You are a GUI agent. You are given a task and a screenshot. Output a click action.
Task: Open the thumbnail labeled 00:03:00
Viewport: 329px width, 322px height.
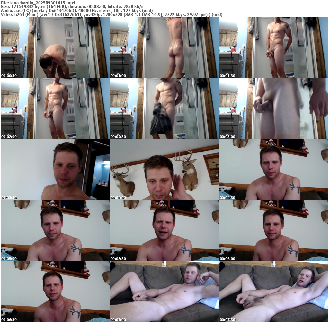274,109
